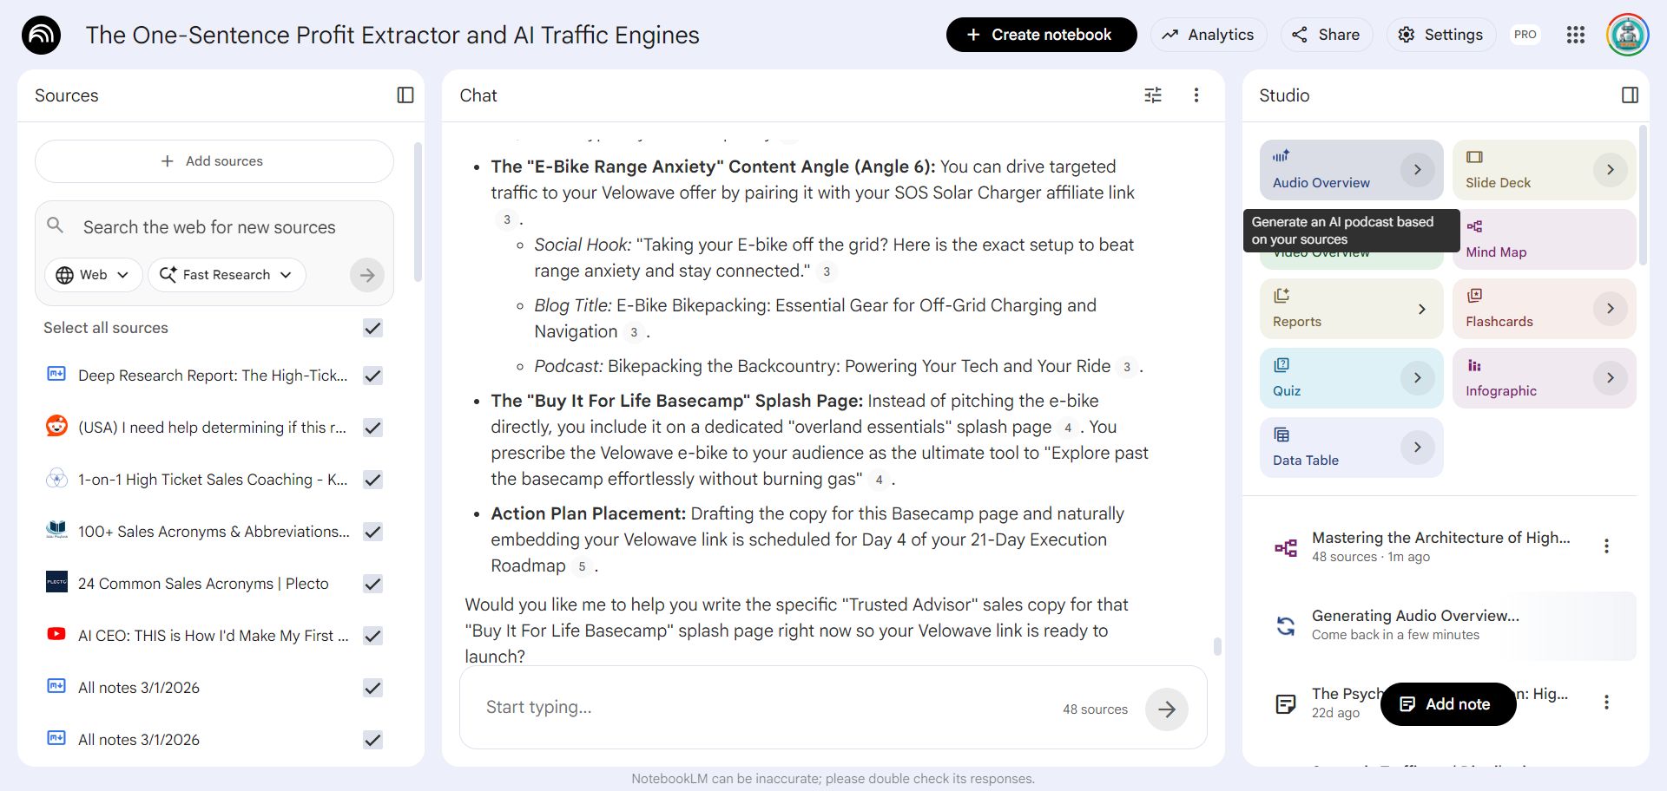Open Google apps grid icon

(1576, 35)
